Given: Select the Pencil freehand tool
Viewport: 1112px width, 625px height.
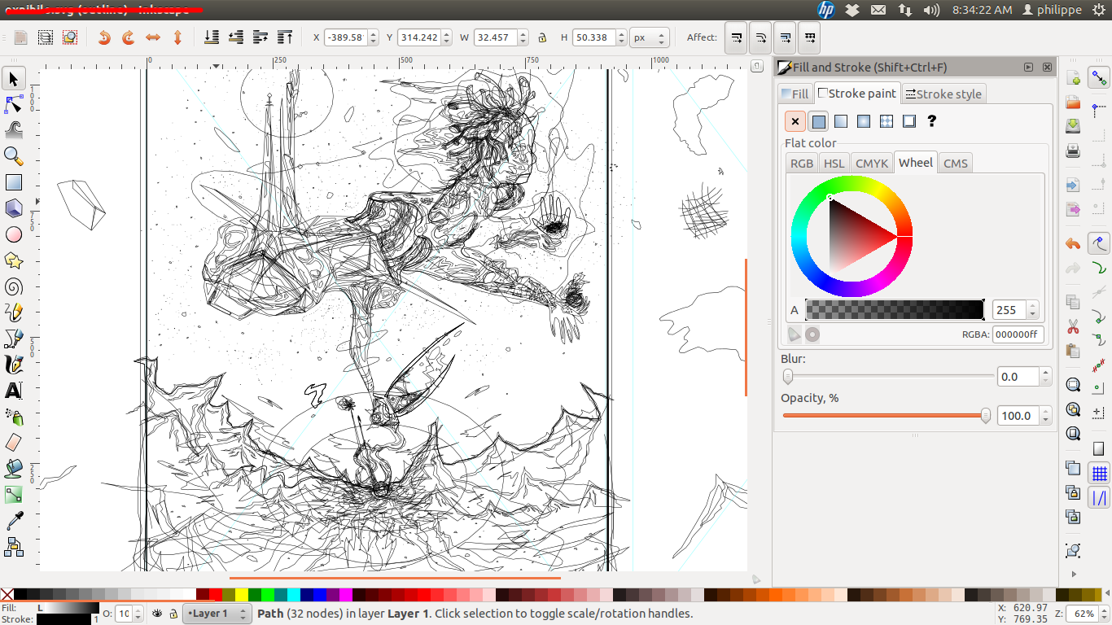Looking at the screenshot, I should point(13,312).
